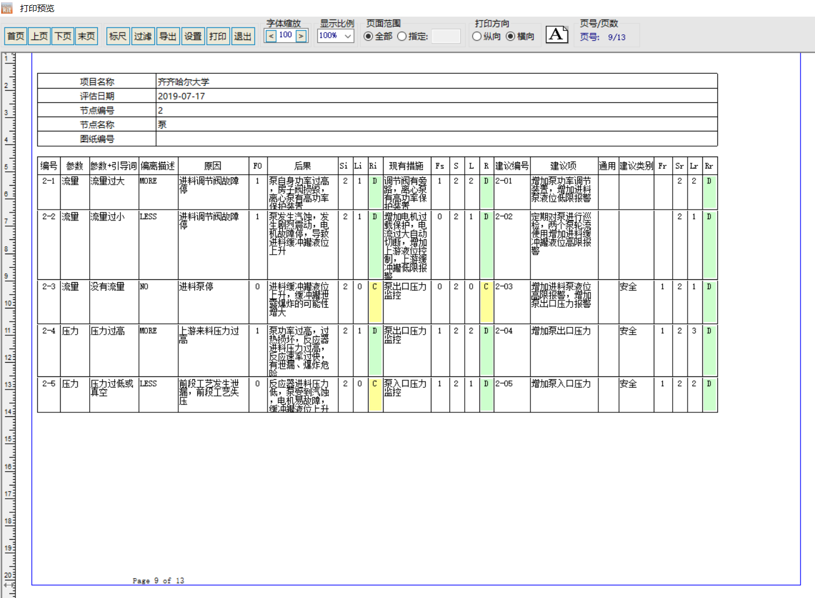The height and width of the screenshot is (598, 815).
Task: Click the 流量过小 cell in row 2-2
Action: (114, 245)
